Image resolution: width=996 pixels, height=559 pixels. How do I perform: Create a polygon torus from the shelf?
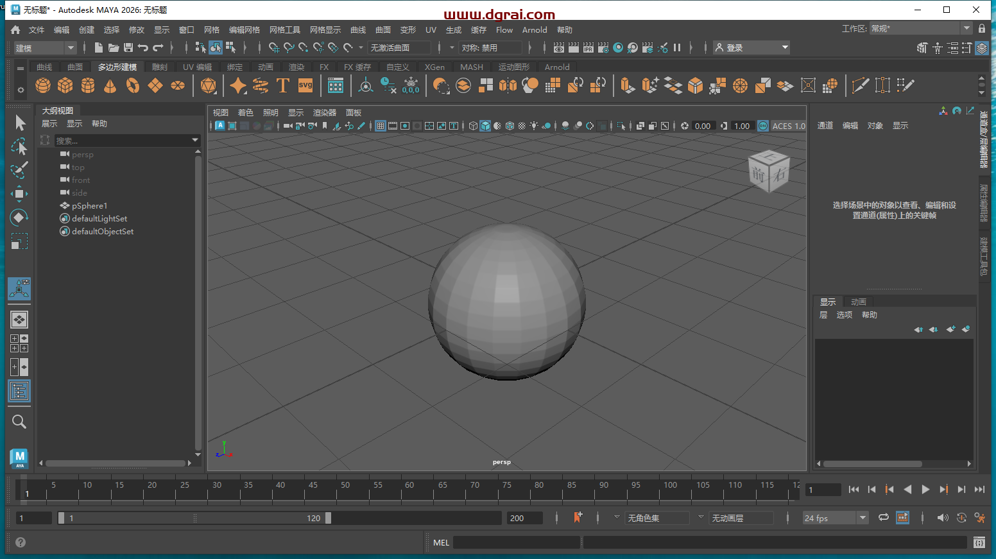click(133, 85)
